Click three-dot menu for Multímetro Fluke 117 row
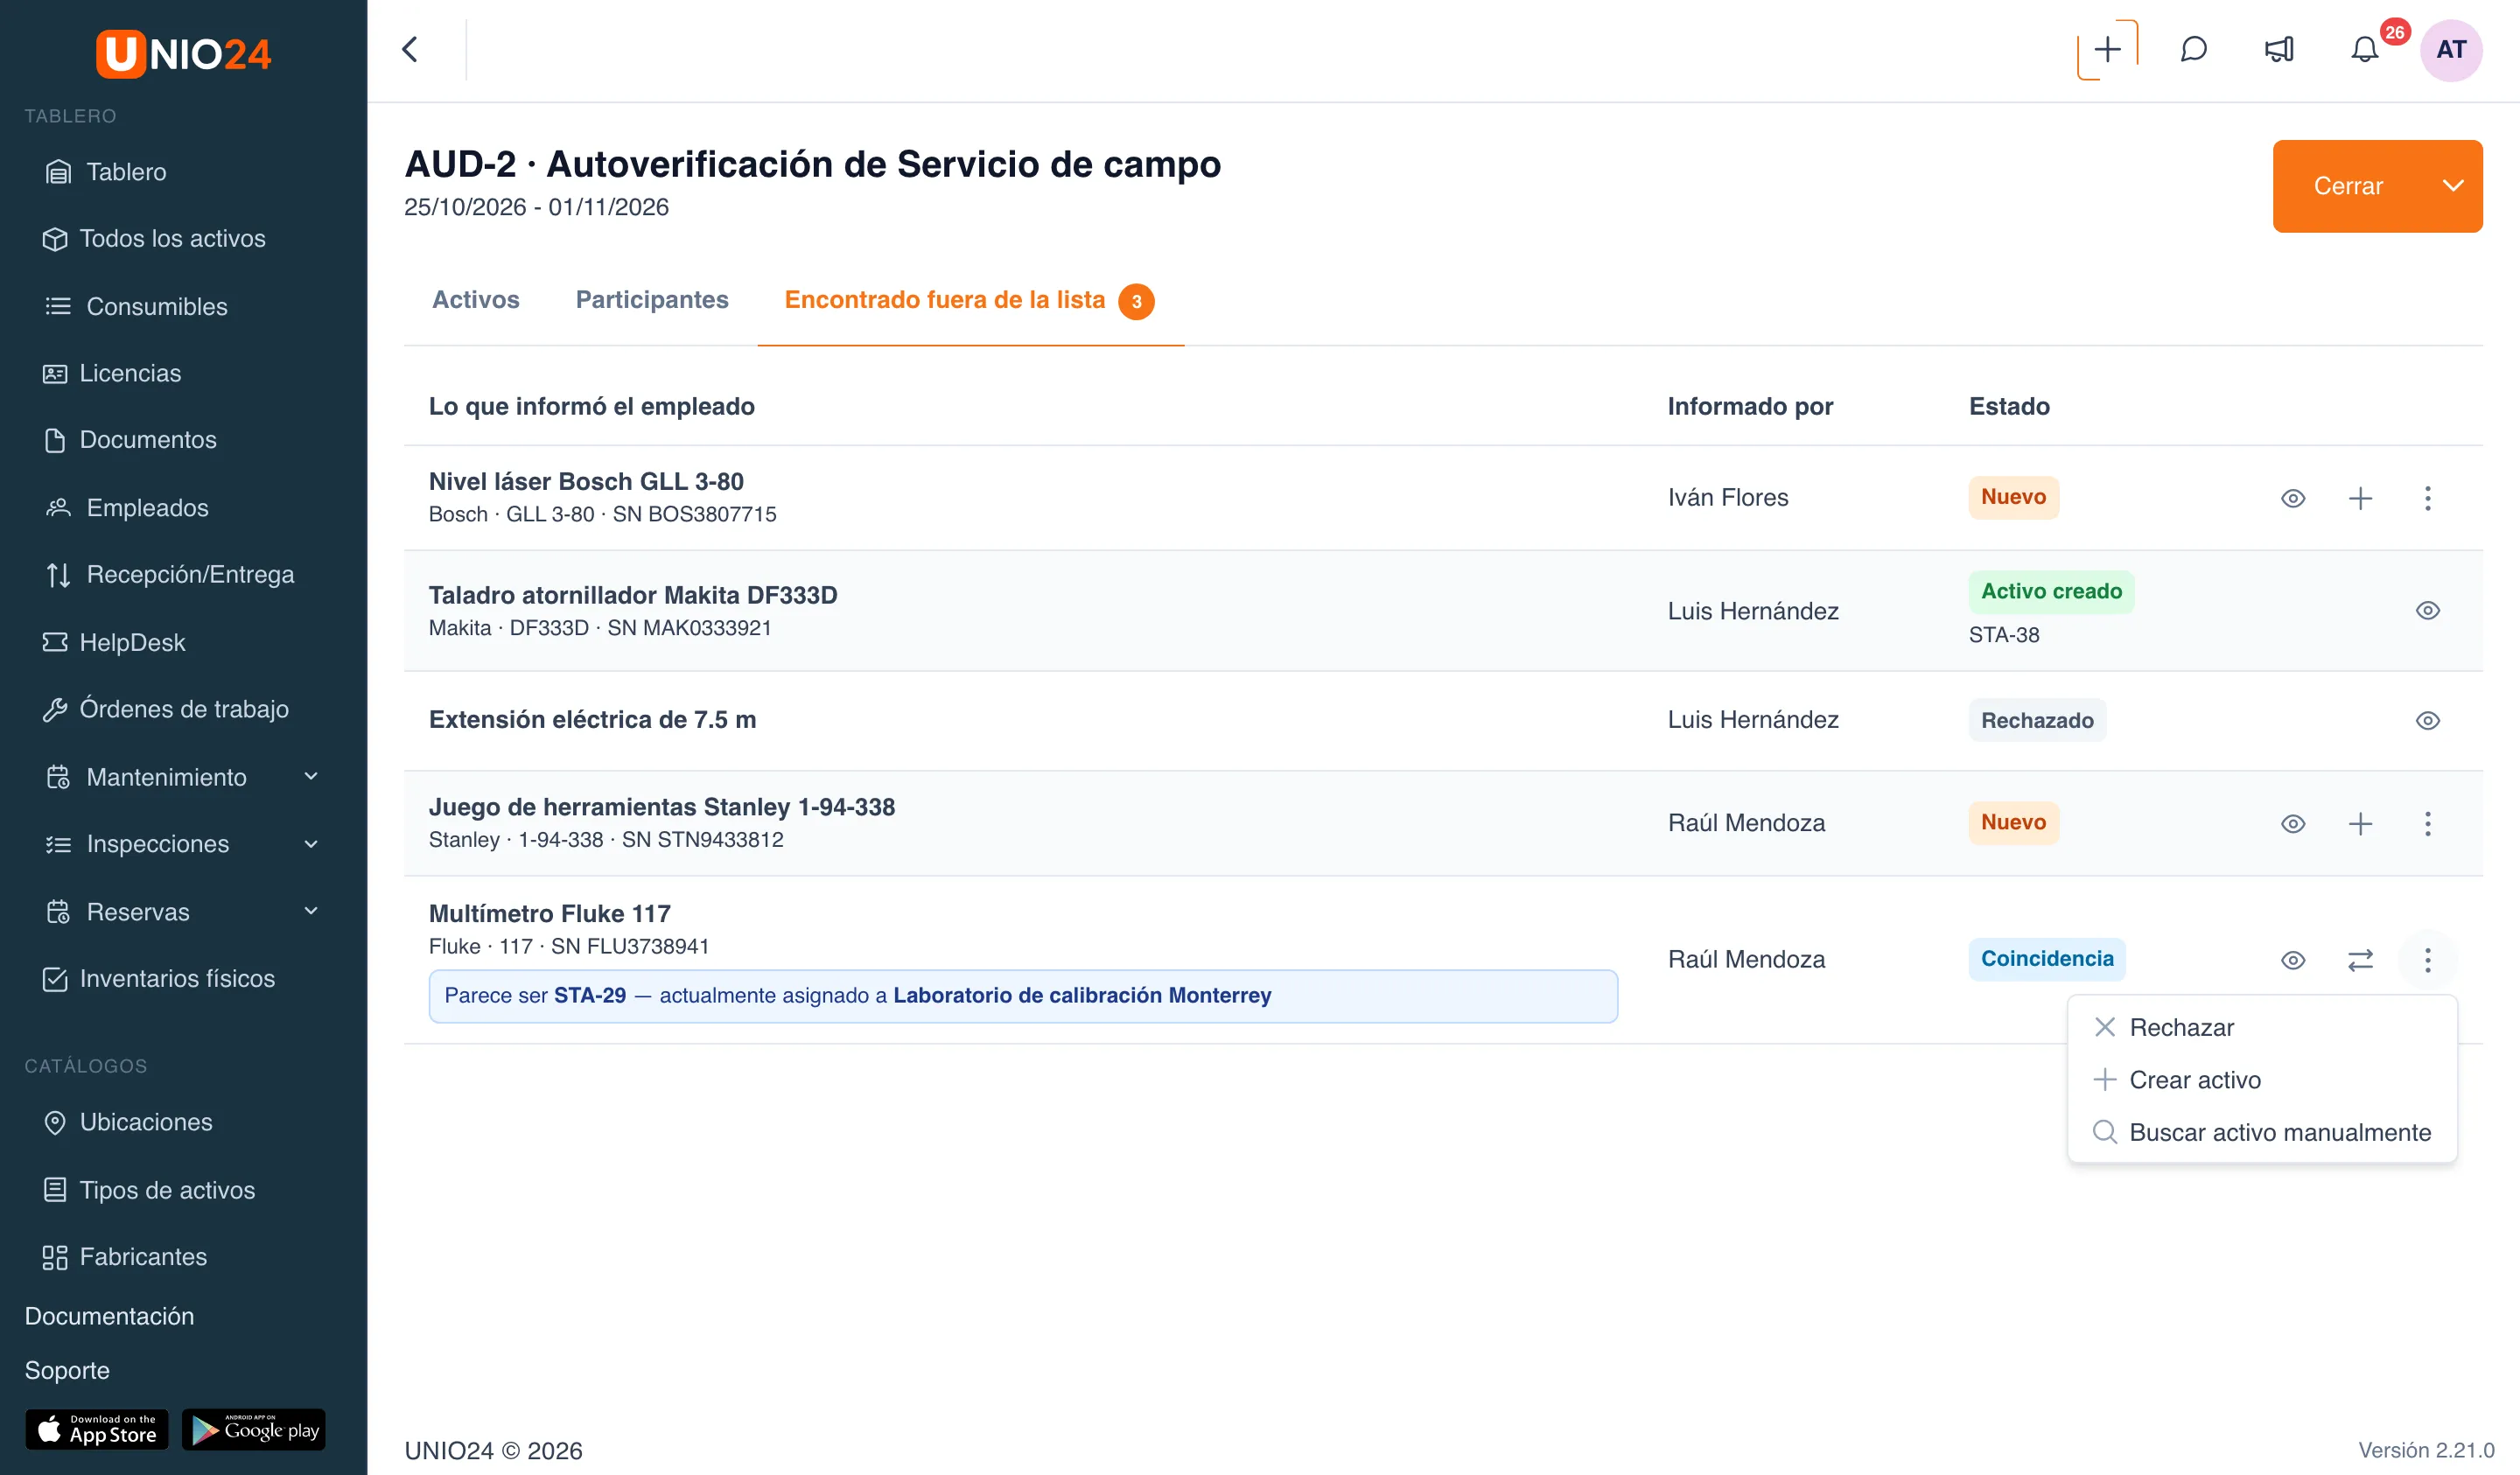Viewport: 2520px width, 1475px height. click(x=2427, y=960)
